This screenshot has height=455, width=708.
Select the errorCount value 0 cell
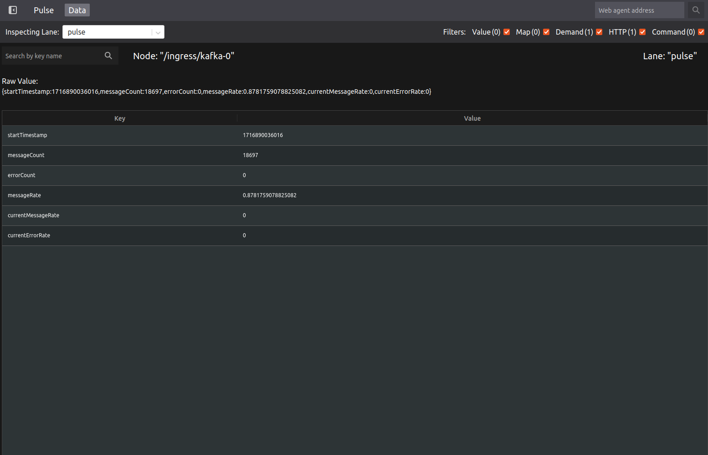(472, 175)
